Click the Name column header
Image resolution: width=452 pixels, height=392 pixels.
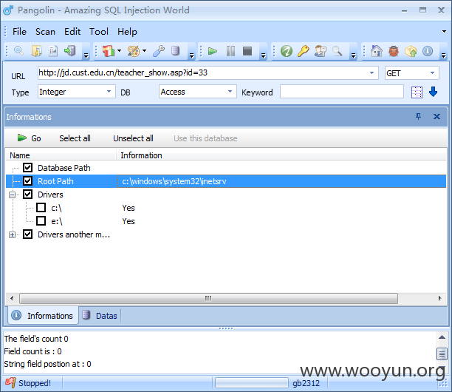pos(61,155)
